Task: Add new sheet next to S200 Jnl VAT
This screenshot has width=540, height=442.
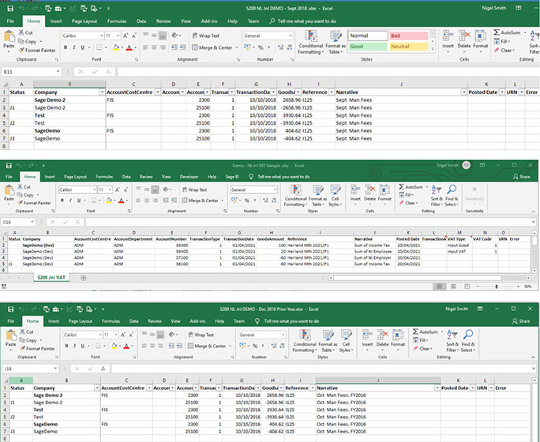Action: pos(84,278)
